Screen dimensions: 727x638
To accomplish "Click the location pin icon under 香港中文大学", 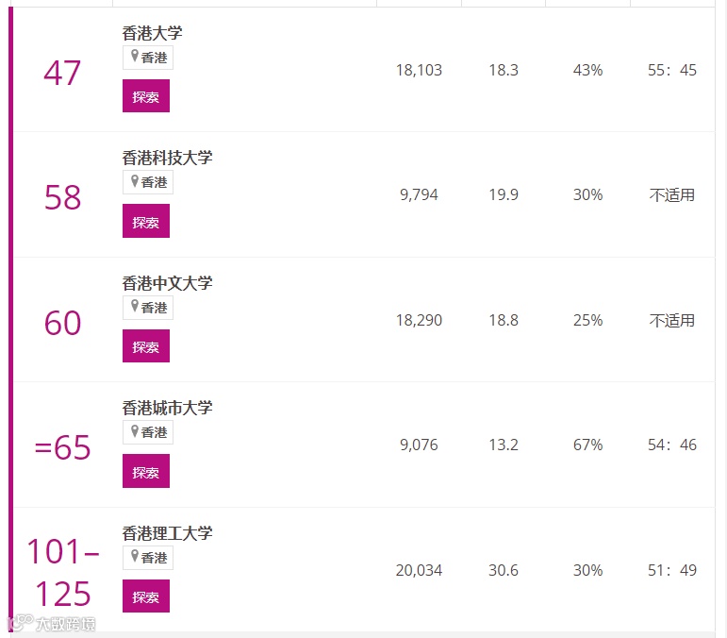I will tap(135, 306).
